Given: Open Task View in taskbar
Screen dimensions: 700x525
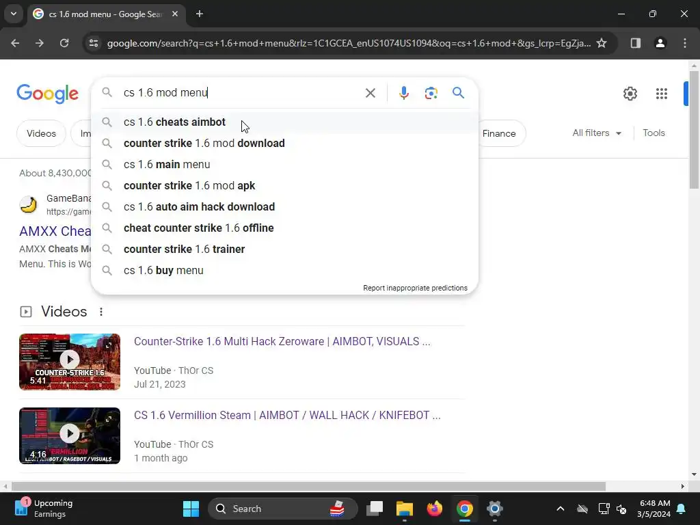Looking at the screenshot, I should pyautogui.click(x=375, y=509).
